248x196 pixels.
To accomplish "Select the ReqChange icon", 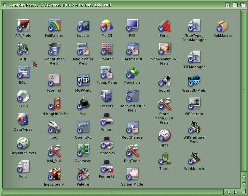I will click(132, 127).
